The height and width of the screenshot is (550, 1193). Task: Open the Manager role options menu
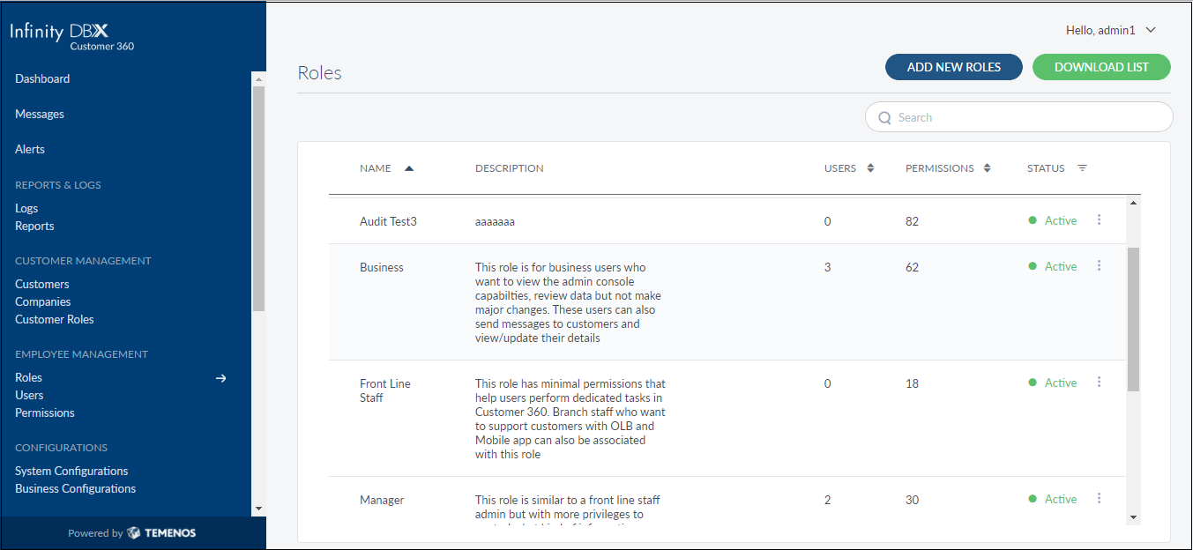[x=1099, y=498]
